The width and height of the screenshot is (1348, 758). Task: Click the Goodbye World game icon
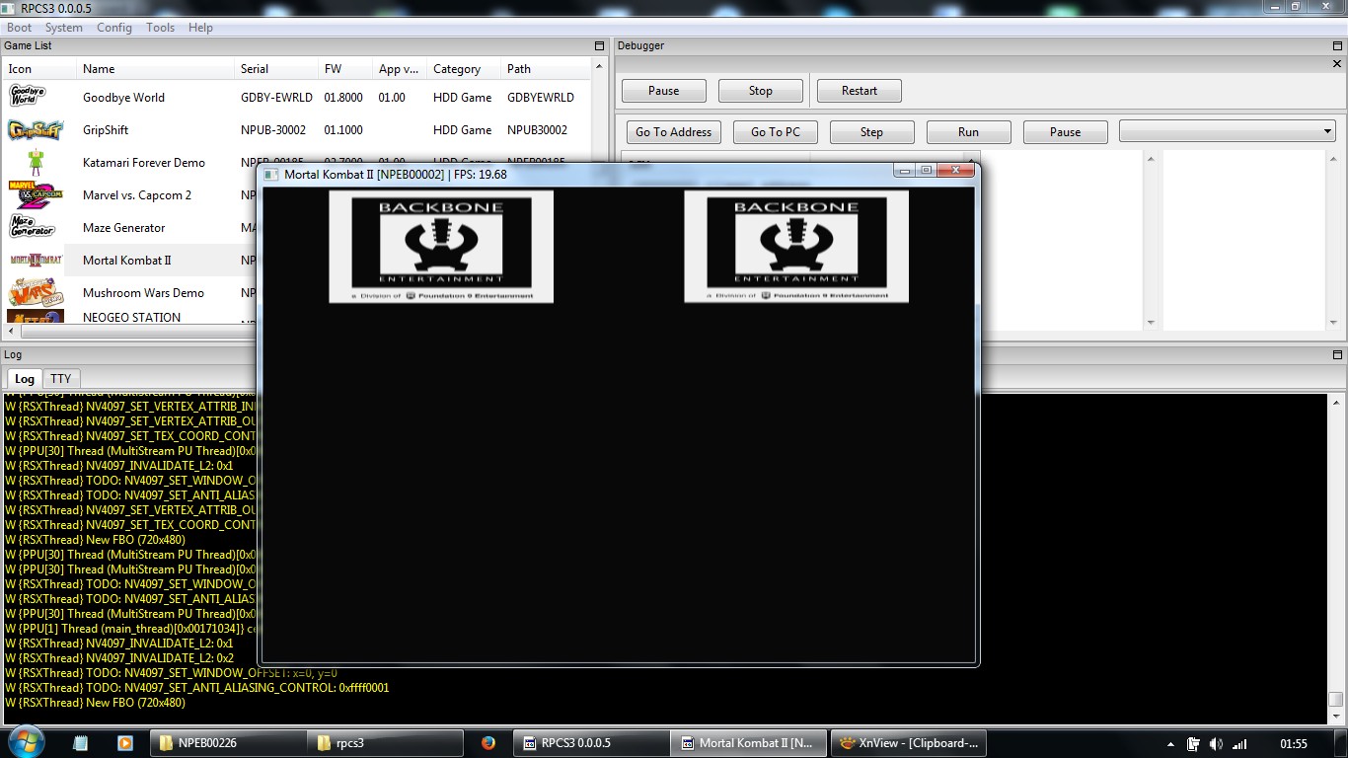click(x=28, y=97)
